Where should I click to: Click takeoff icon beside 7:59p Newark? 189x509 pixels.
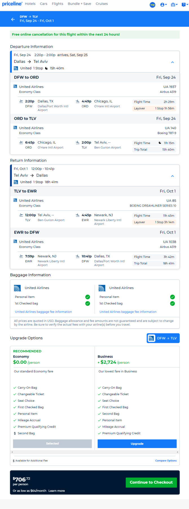(21, 256)
